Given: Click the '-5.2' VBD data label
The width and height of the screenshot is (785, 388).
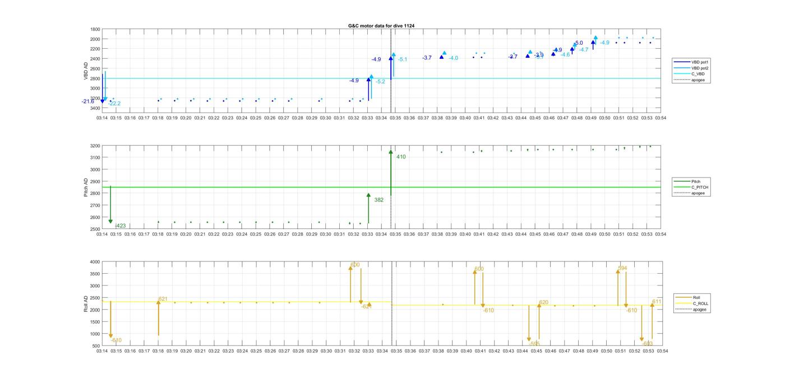Looking at the screenshot, I should (380, 82).
